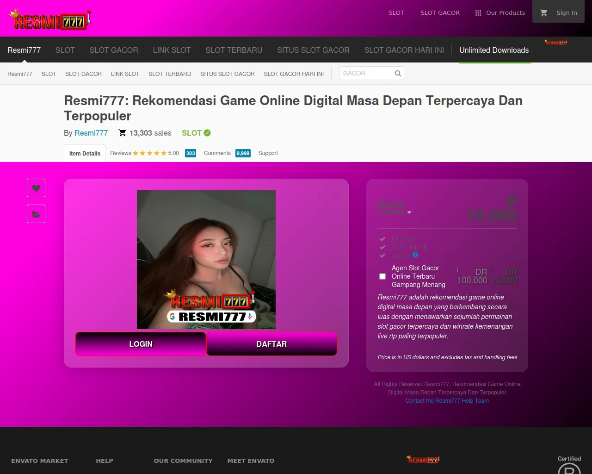592x474 pixels.
Task: Open SLOT GACOR HARI INI in dark nav
Action: click(x=404, y=50)
